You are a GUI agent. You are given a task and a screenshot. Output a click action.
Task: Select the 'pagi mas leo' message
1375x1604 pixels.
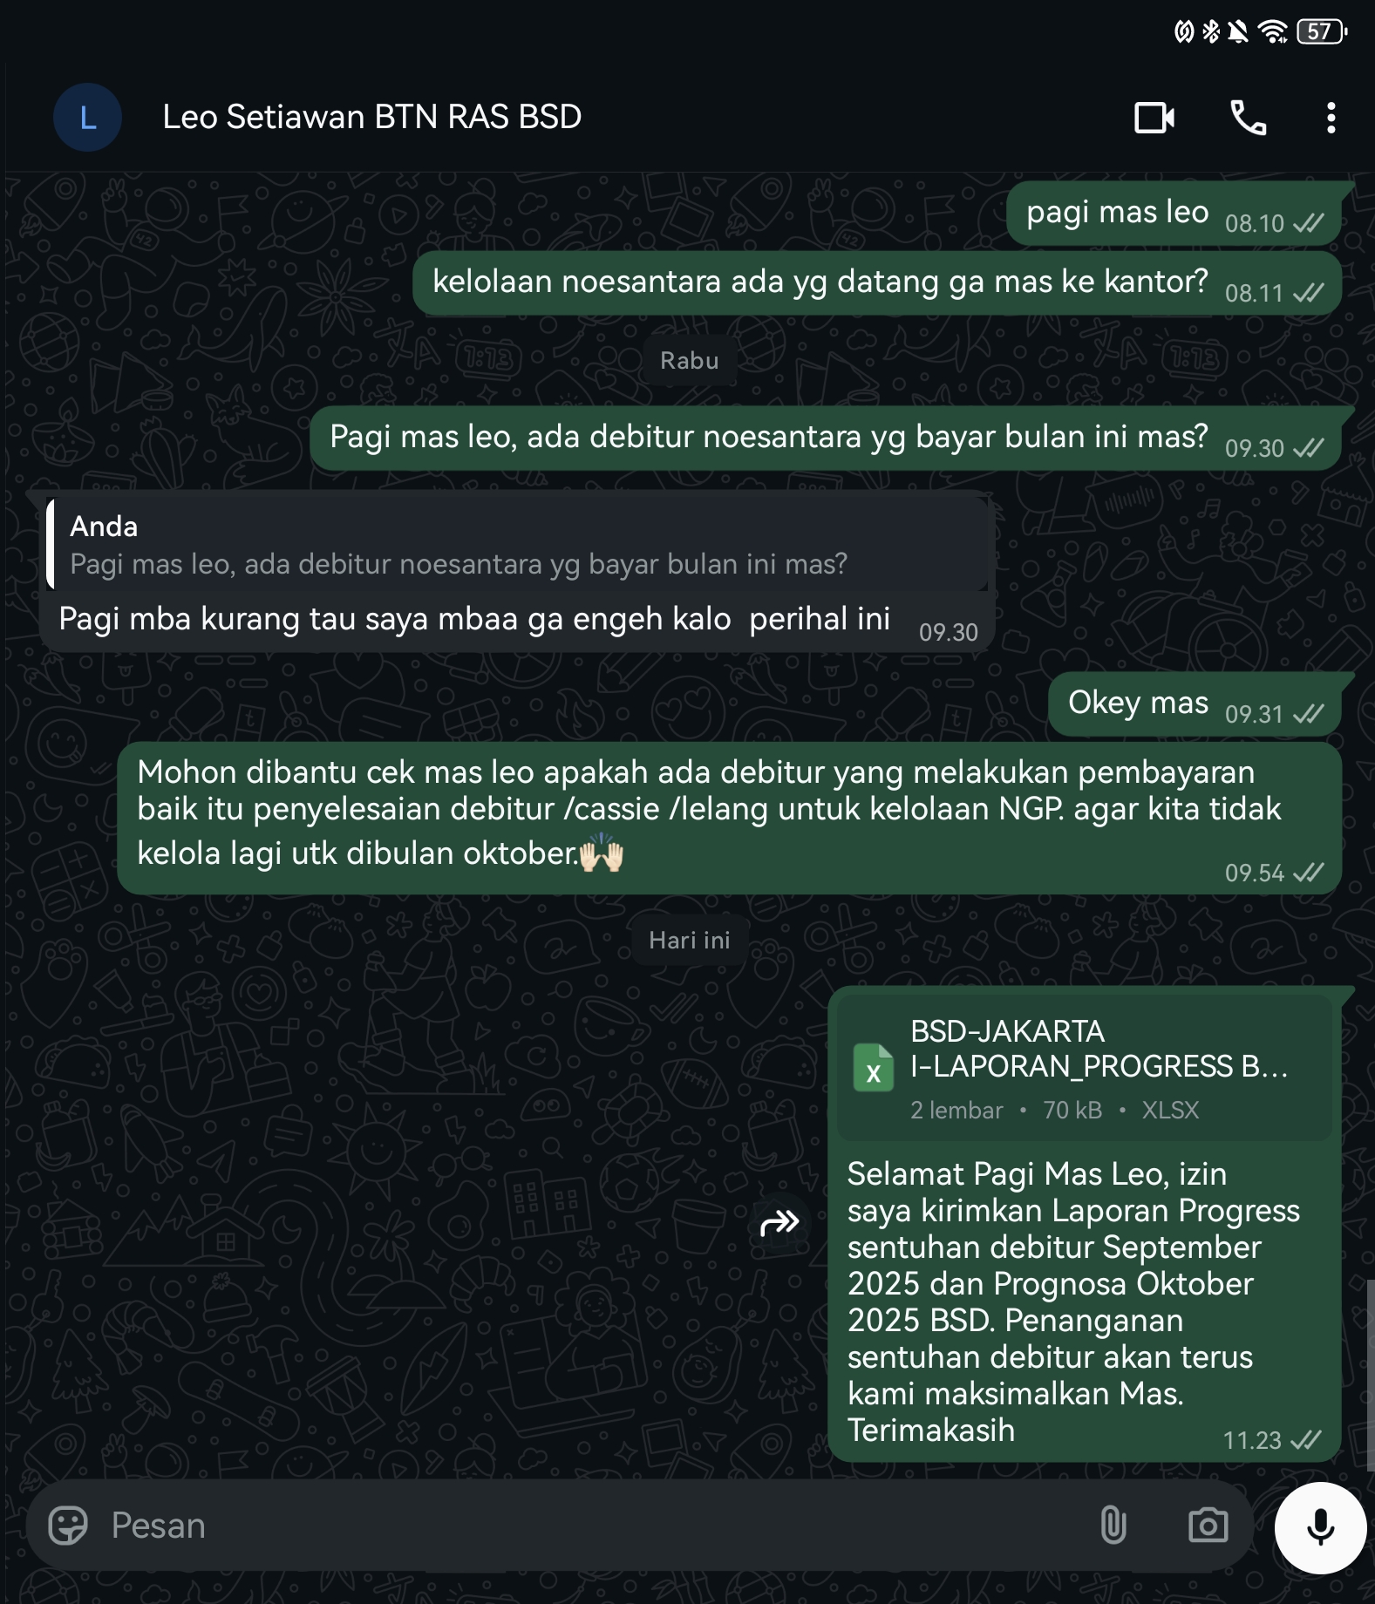pyautogui.click(x=1174, y=214)
